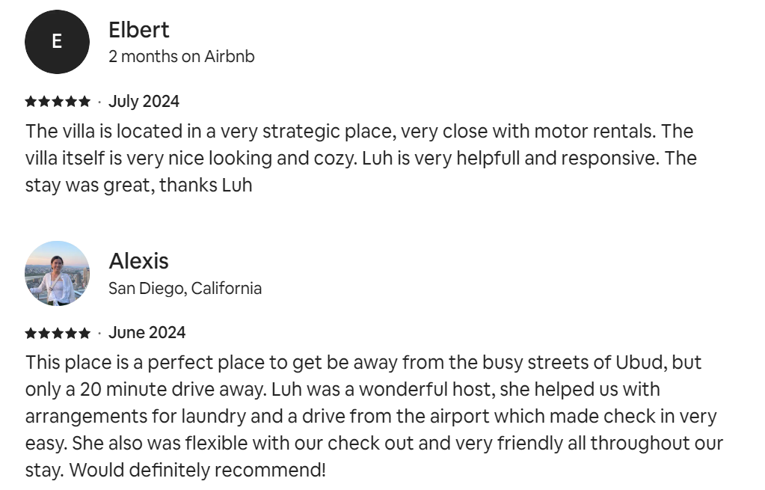Click the letter E inside Elbert's avatar
Image resolution: width=765 pixels, height=490 pixels.
(57, 41)
